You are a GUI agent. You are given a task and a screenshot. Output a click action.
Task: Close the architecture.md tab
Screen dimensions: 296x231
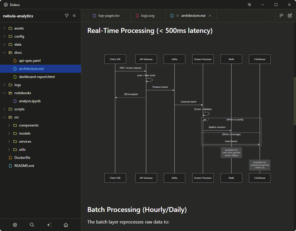[x=210, y=16]
